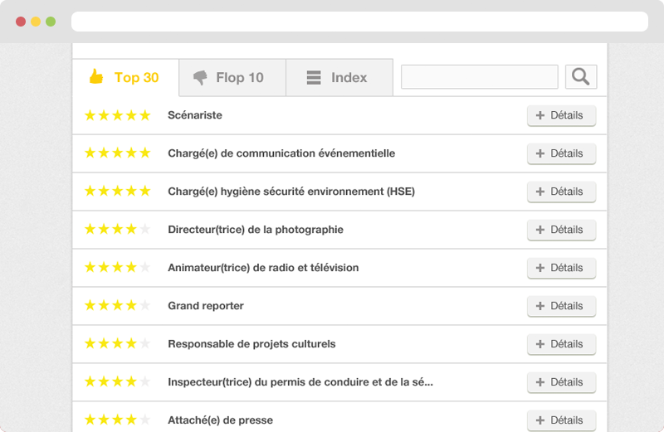Viewport: 664px width, 432px height.
Task: Select the Top 30 tab
Action: tap(126, 78)
